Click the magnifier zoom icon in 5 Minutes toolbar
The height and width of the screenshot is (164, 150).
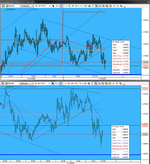69,83
